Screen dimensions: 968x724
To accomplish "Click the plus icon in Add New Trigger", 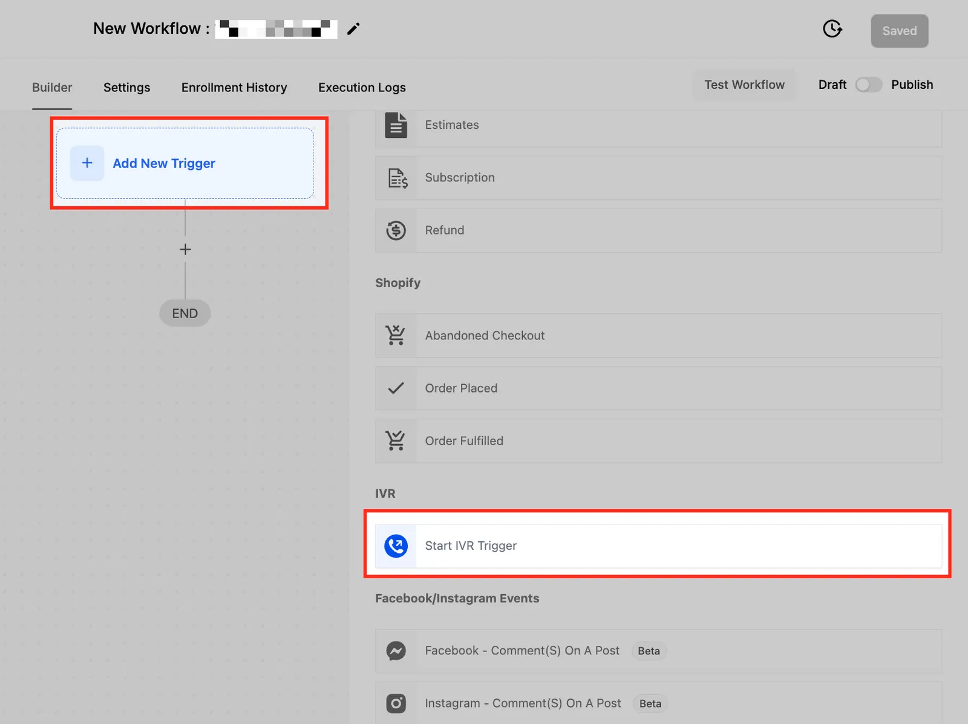I will point(87,163).
